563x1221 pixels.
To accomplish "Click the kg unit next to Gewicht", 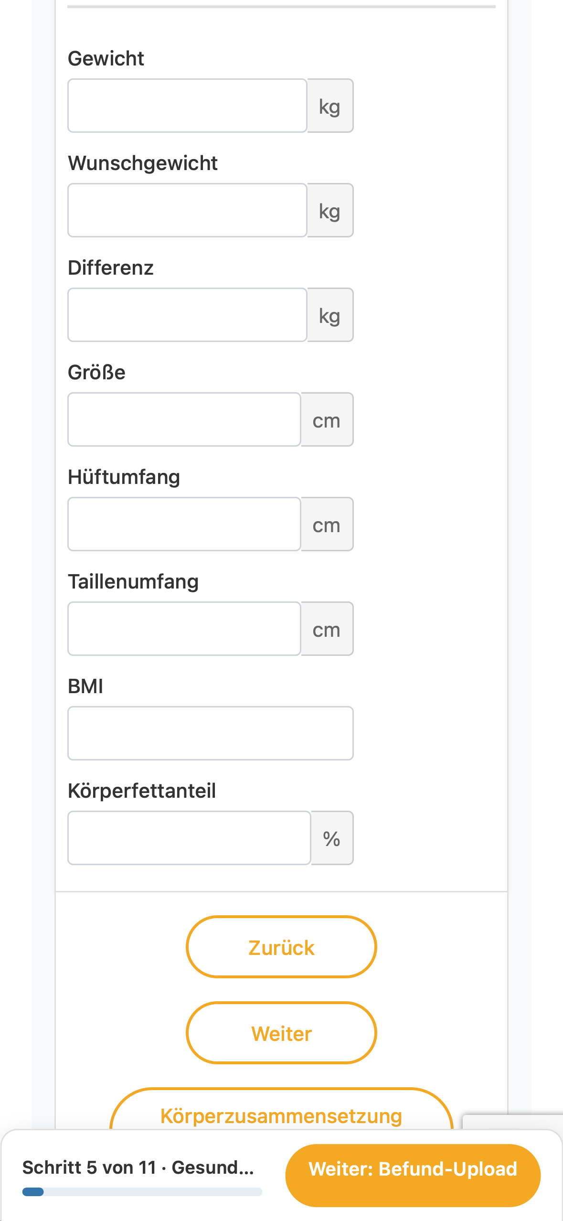I will pyautogui.click(x=330, y=106).
